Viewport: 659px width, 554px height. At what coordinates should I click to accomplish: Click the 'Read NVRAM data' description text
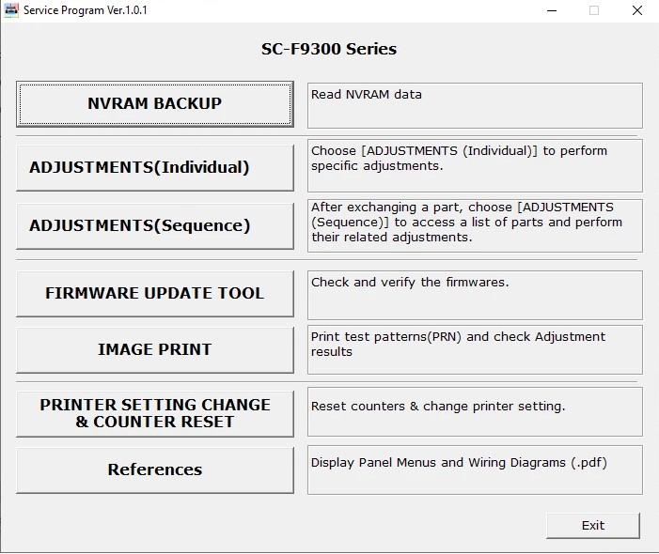point(366,95)
